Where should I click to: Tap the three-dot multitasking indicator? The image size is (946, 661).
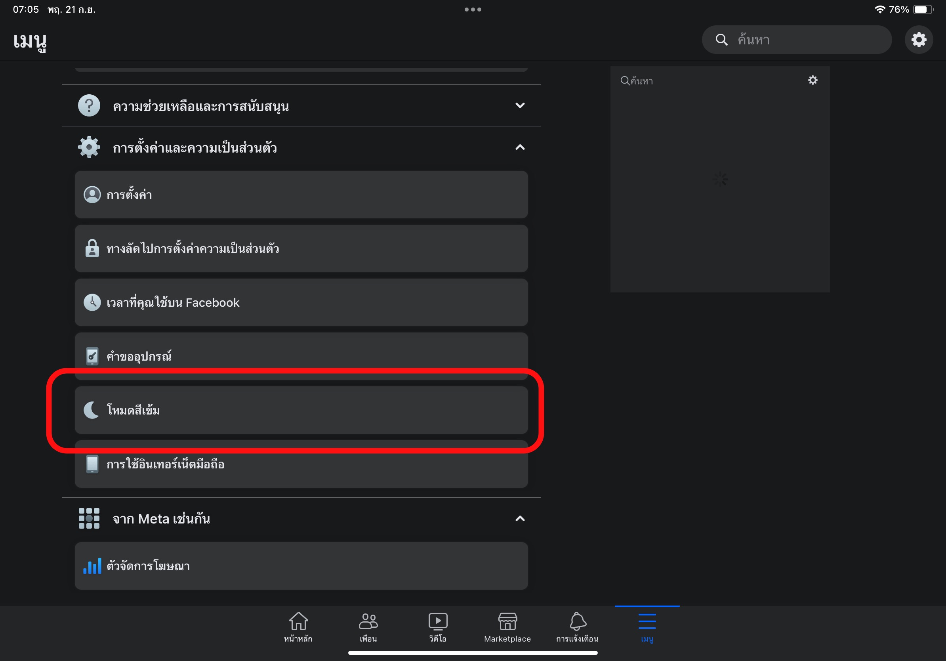(473, 10)
